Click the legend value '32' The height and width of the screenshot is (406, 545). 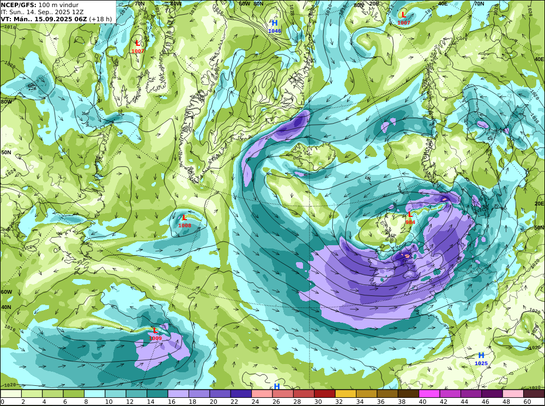(338, 402)
